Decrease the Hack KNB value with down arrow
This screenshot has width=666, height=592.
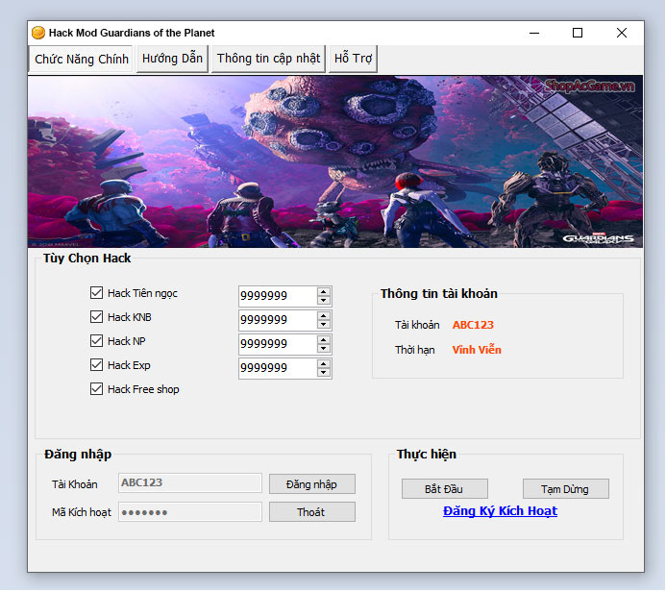point(324,325)
